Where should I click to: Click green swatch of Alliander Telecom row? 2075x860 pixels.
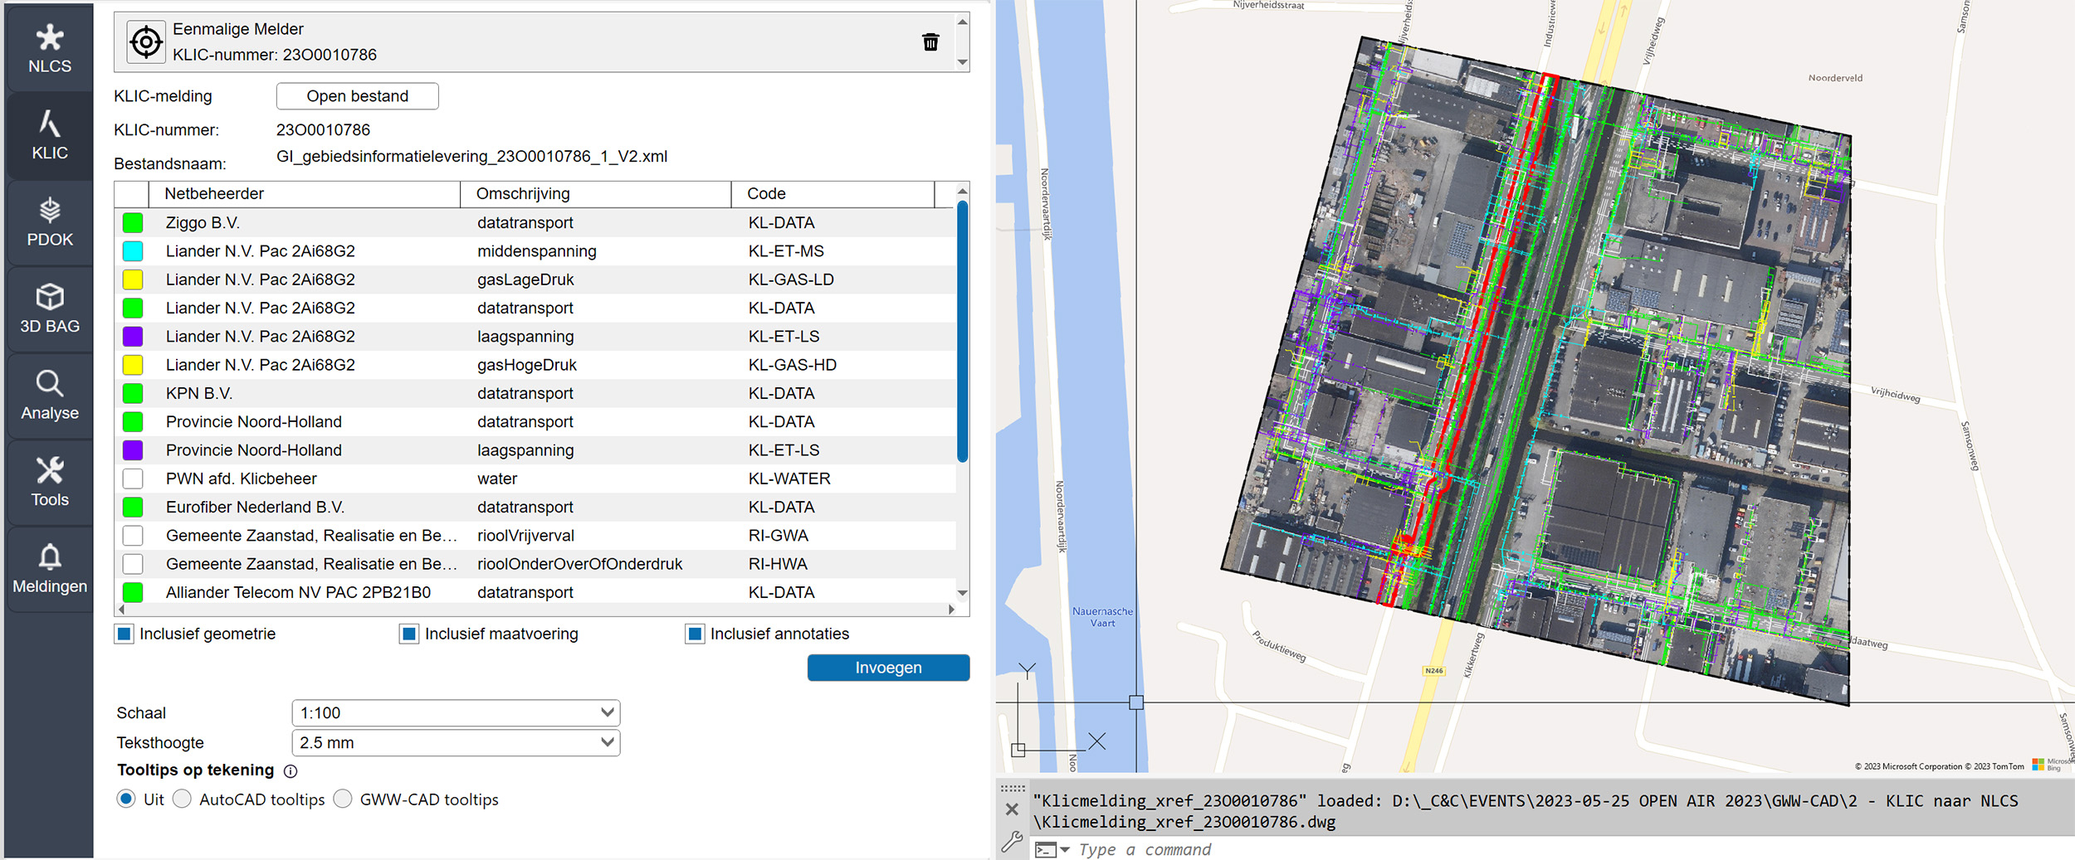pos(133,592)
